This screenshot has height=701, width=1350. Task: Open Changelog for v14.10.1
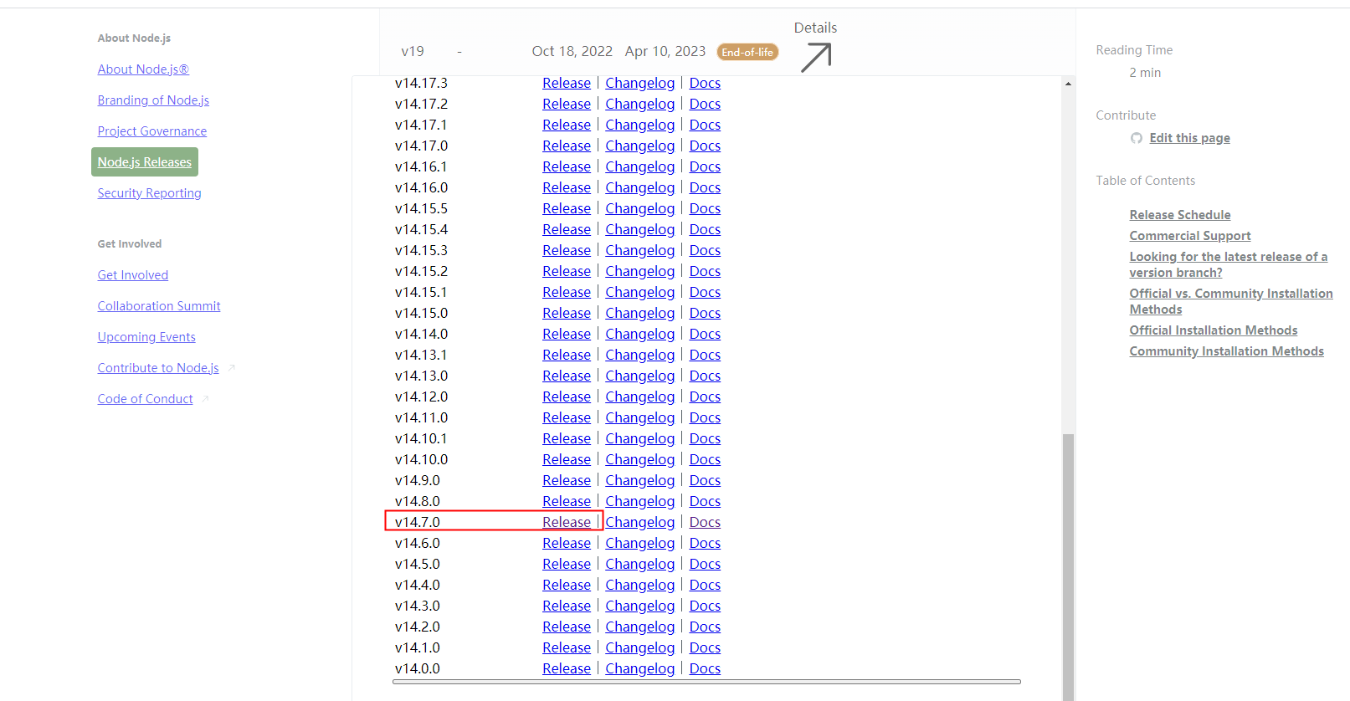coord(639,438)
